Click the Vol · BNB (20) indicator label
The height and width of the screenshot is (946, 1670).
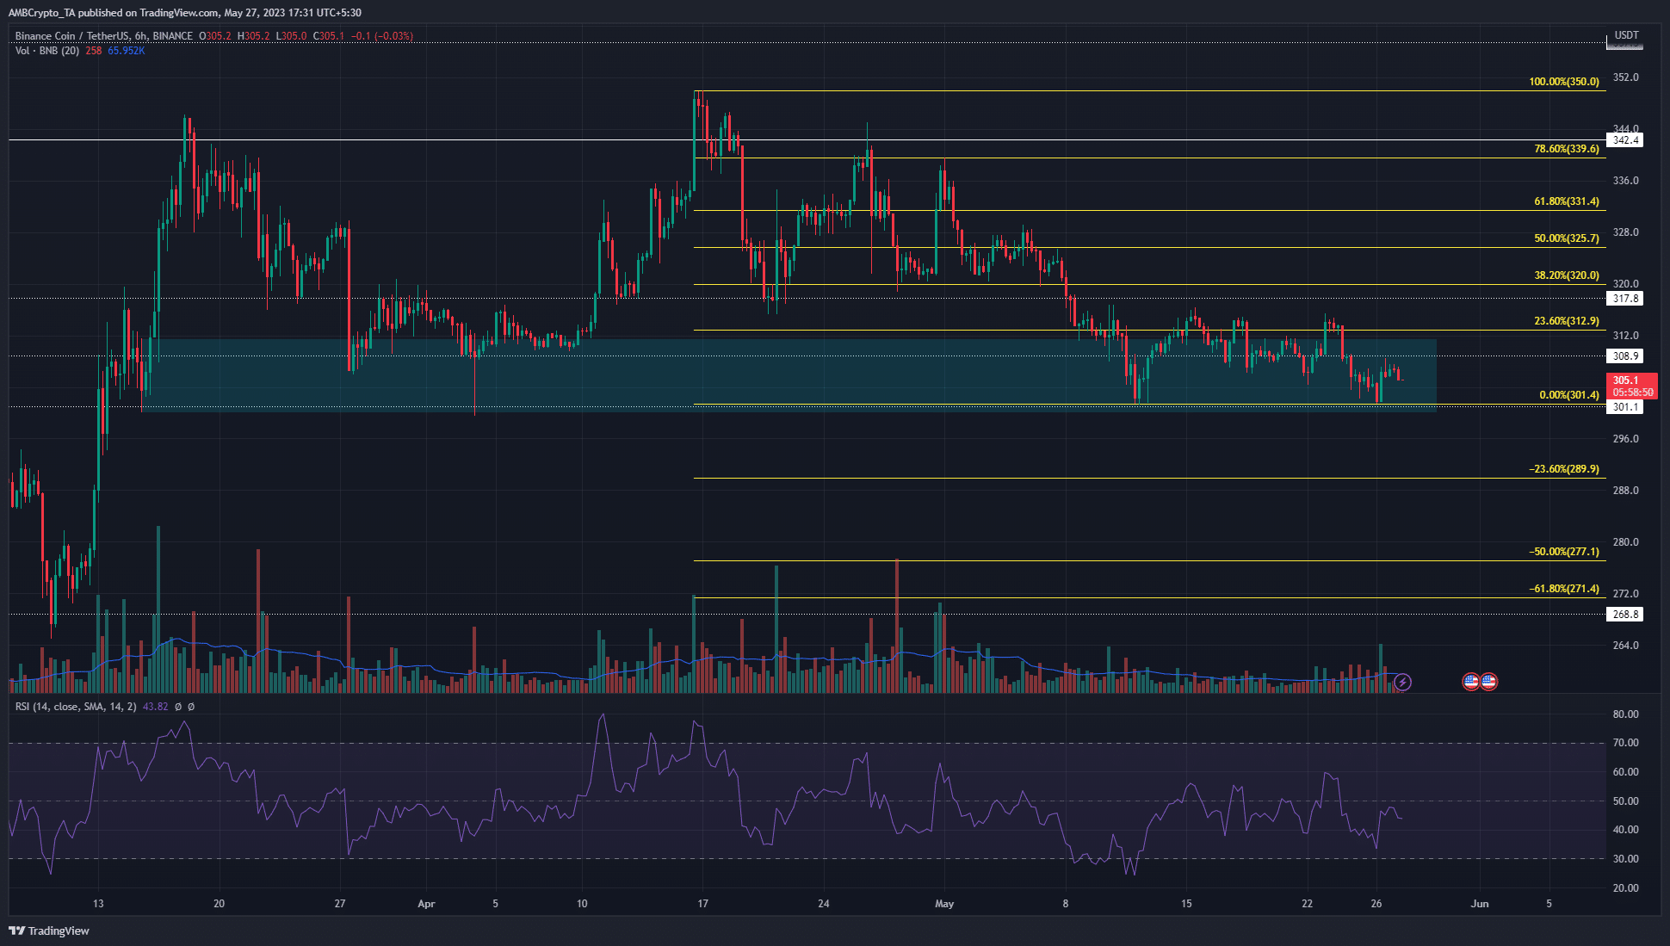47,51
